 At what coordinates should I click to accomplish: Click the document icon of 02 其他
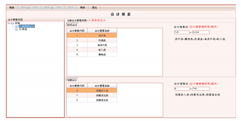16,29
